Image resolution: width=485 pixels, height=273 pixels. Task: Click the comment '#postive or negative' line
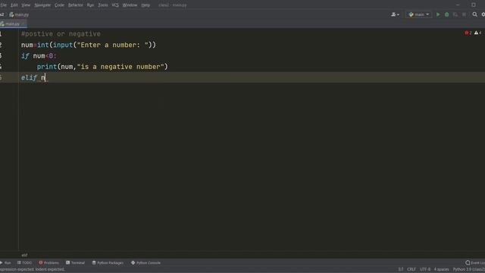tap(61, 34)
